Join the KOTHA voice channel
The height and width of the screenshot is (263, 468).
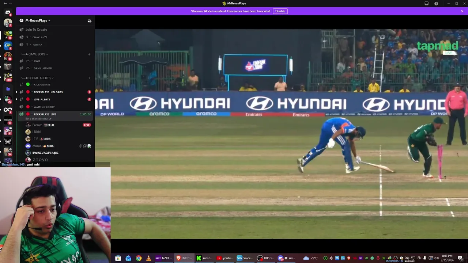point(55,45)
